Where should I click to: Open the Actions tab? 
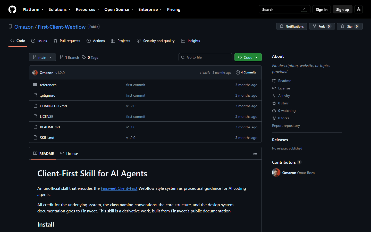96,41
